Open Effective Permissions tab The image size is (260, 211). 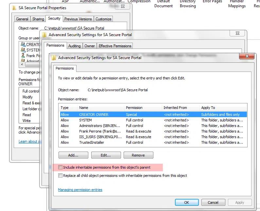[x=115, y=46]
